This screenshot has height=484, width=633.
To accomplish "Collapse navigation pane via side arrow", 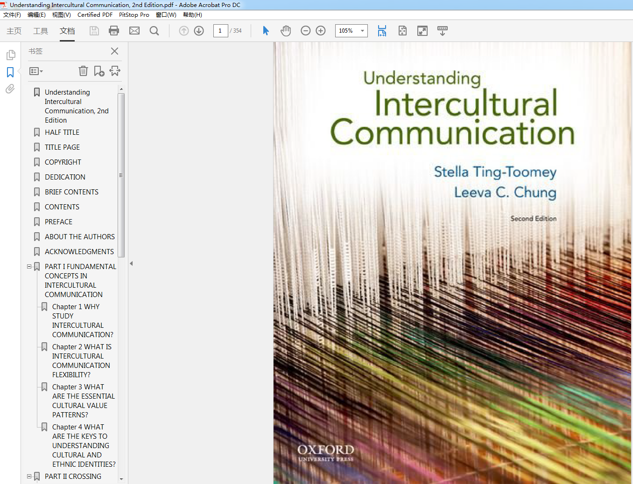I will [131, 263].
